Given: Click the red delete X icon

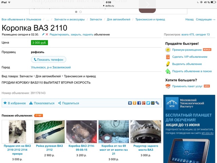Looking at the screenshot, I should 47,35.
